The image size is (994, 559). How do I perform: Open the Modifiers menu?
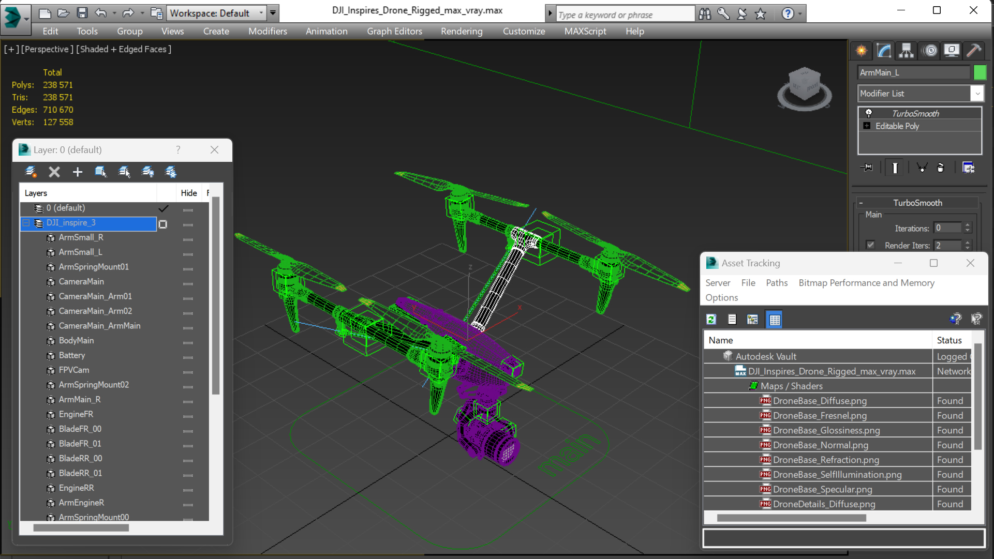coord(268,31)
